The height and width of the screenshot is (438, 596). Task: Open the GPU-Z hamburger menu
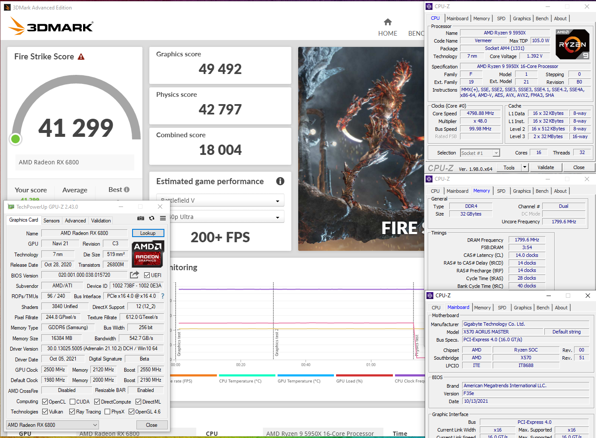163,219
